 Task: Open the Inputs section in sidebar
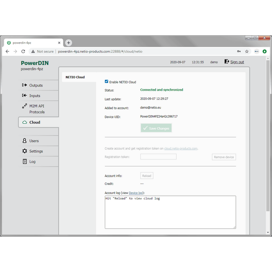(x=35, y=96)
